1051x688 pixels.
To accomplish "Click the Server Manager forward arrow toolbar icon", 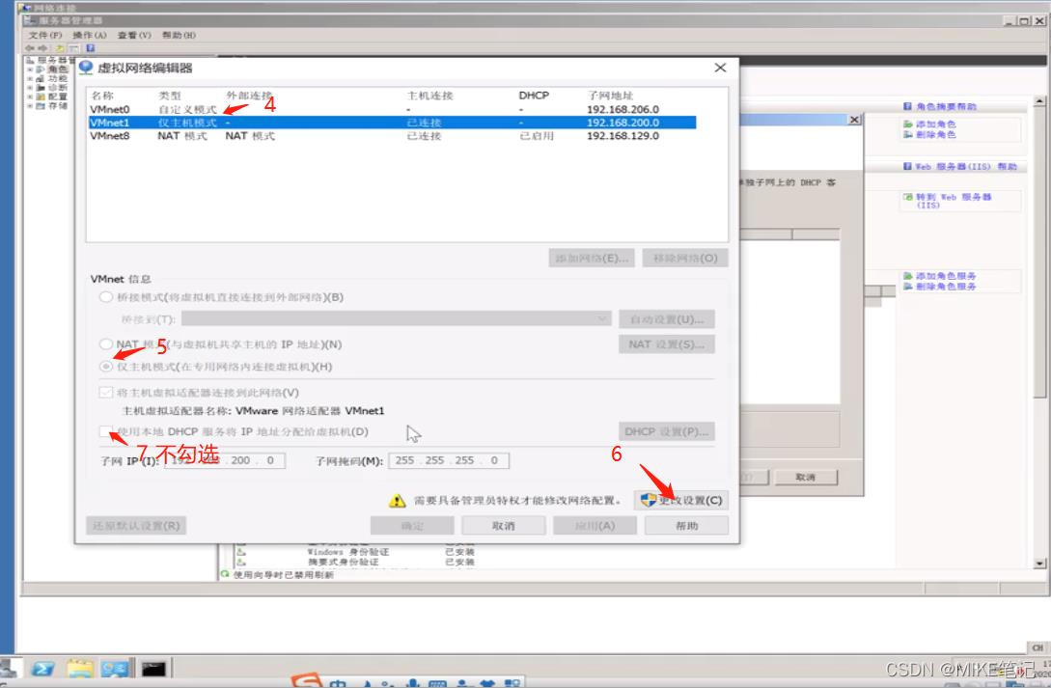I will pyautogui.click(x=42, y=48).
